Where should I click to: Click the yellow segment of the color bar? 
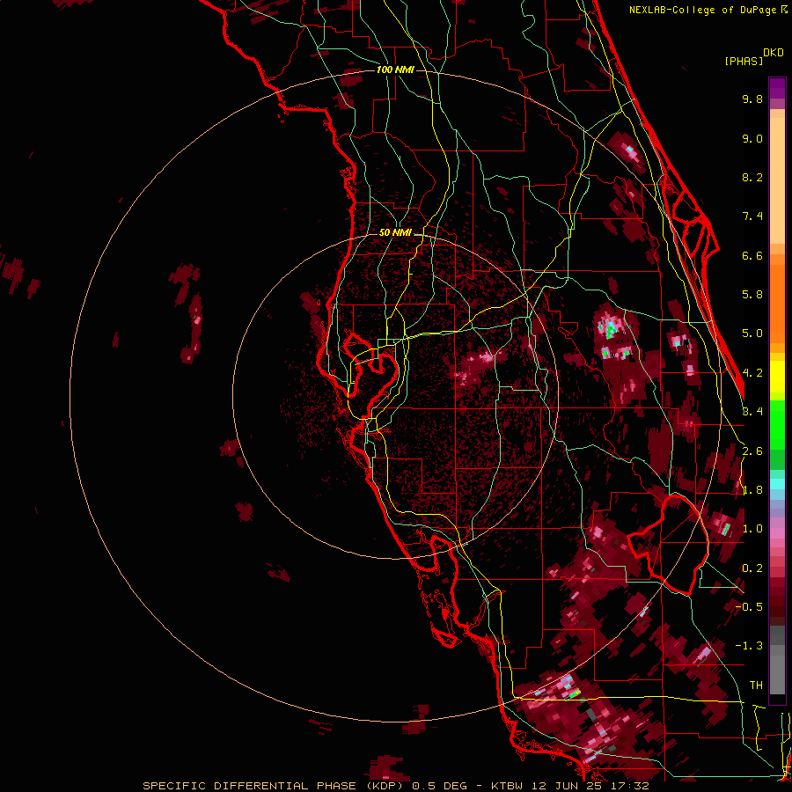click(777, 377)
